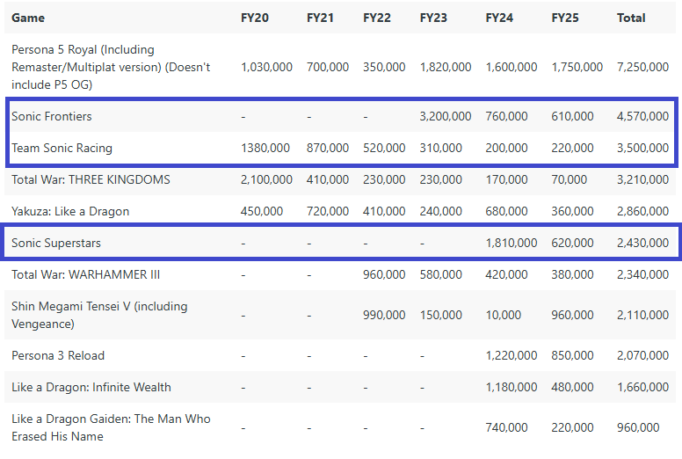Select the Sonic Superstars game name
This screenshot has width=682, height=459.
[x=56, y=243]
